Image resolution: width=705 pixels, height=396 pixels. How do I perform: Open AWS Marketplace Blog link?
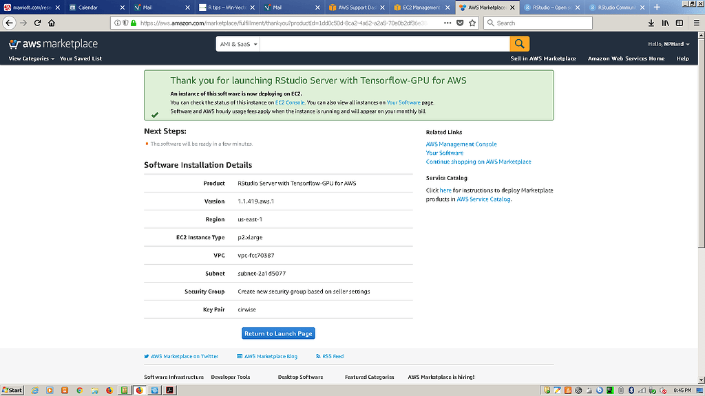tap(267, 357)
